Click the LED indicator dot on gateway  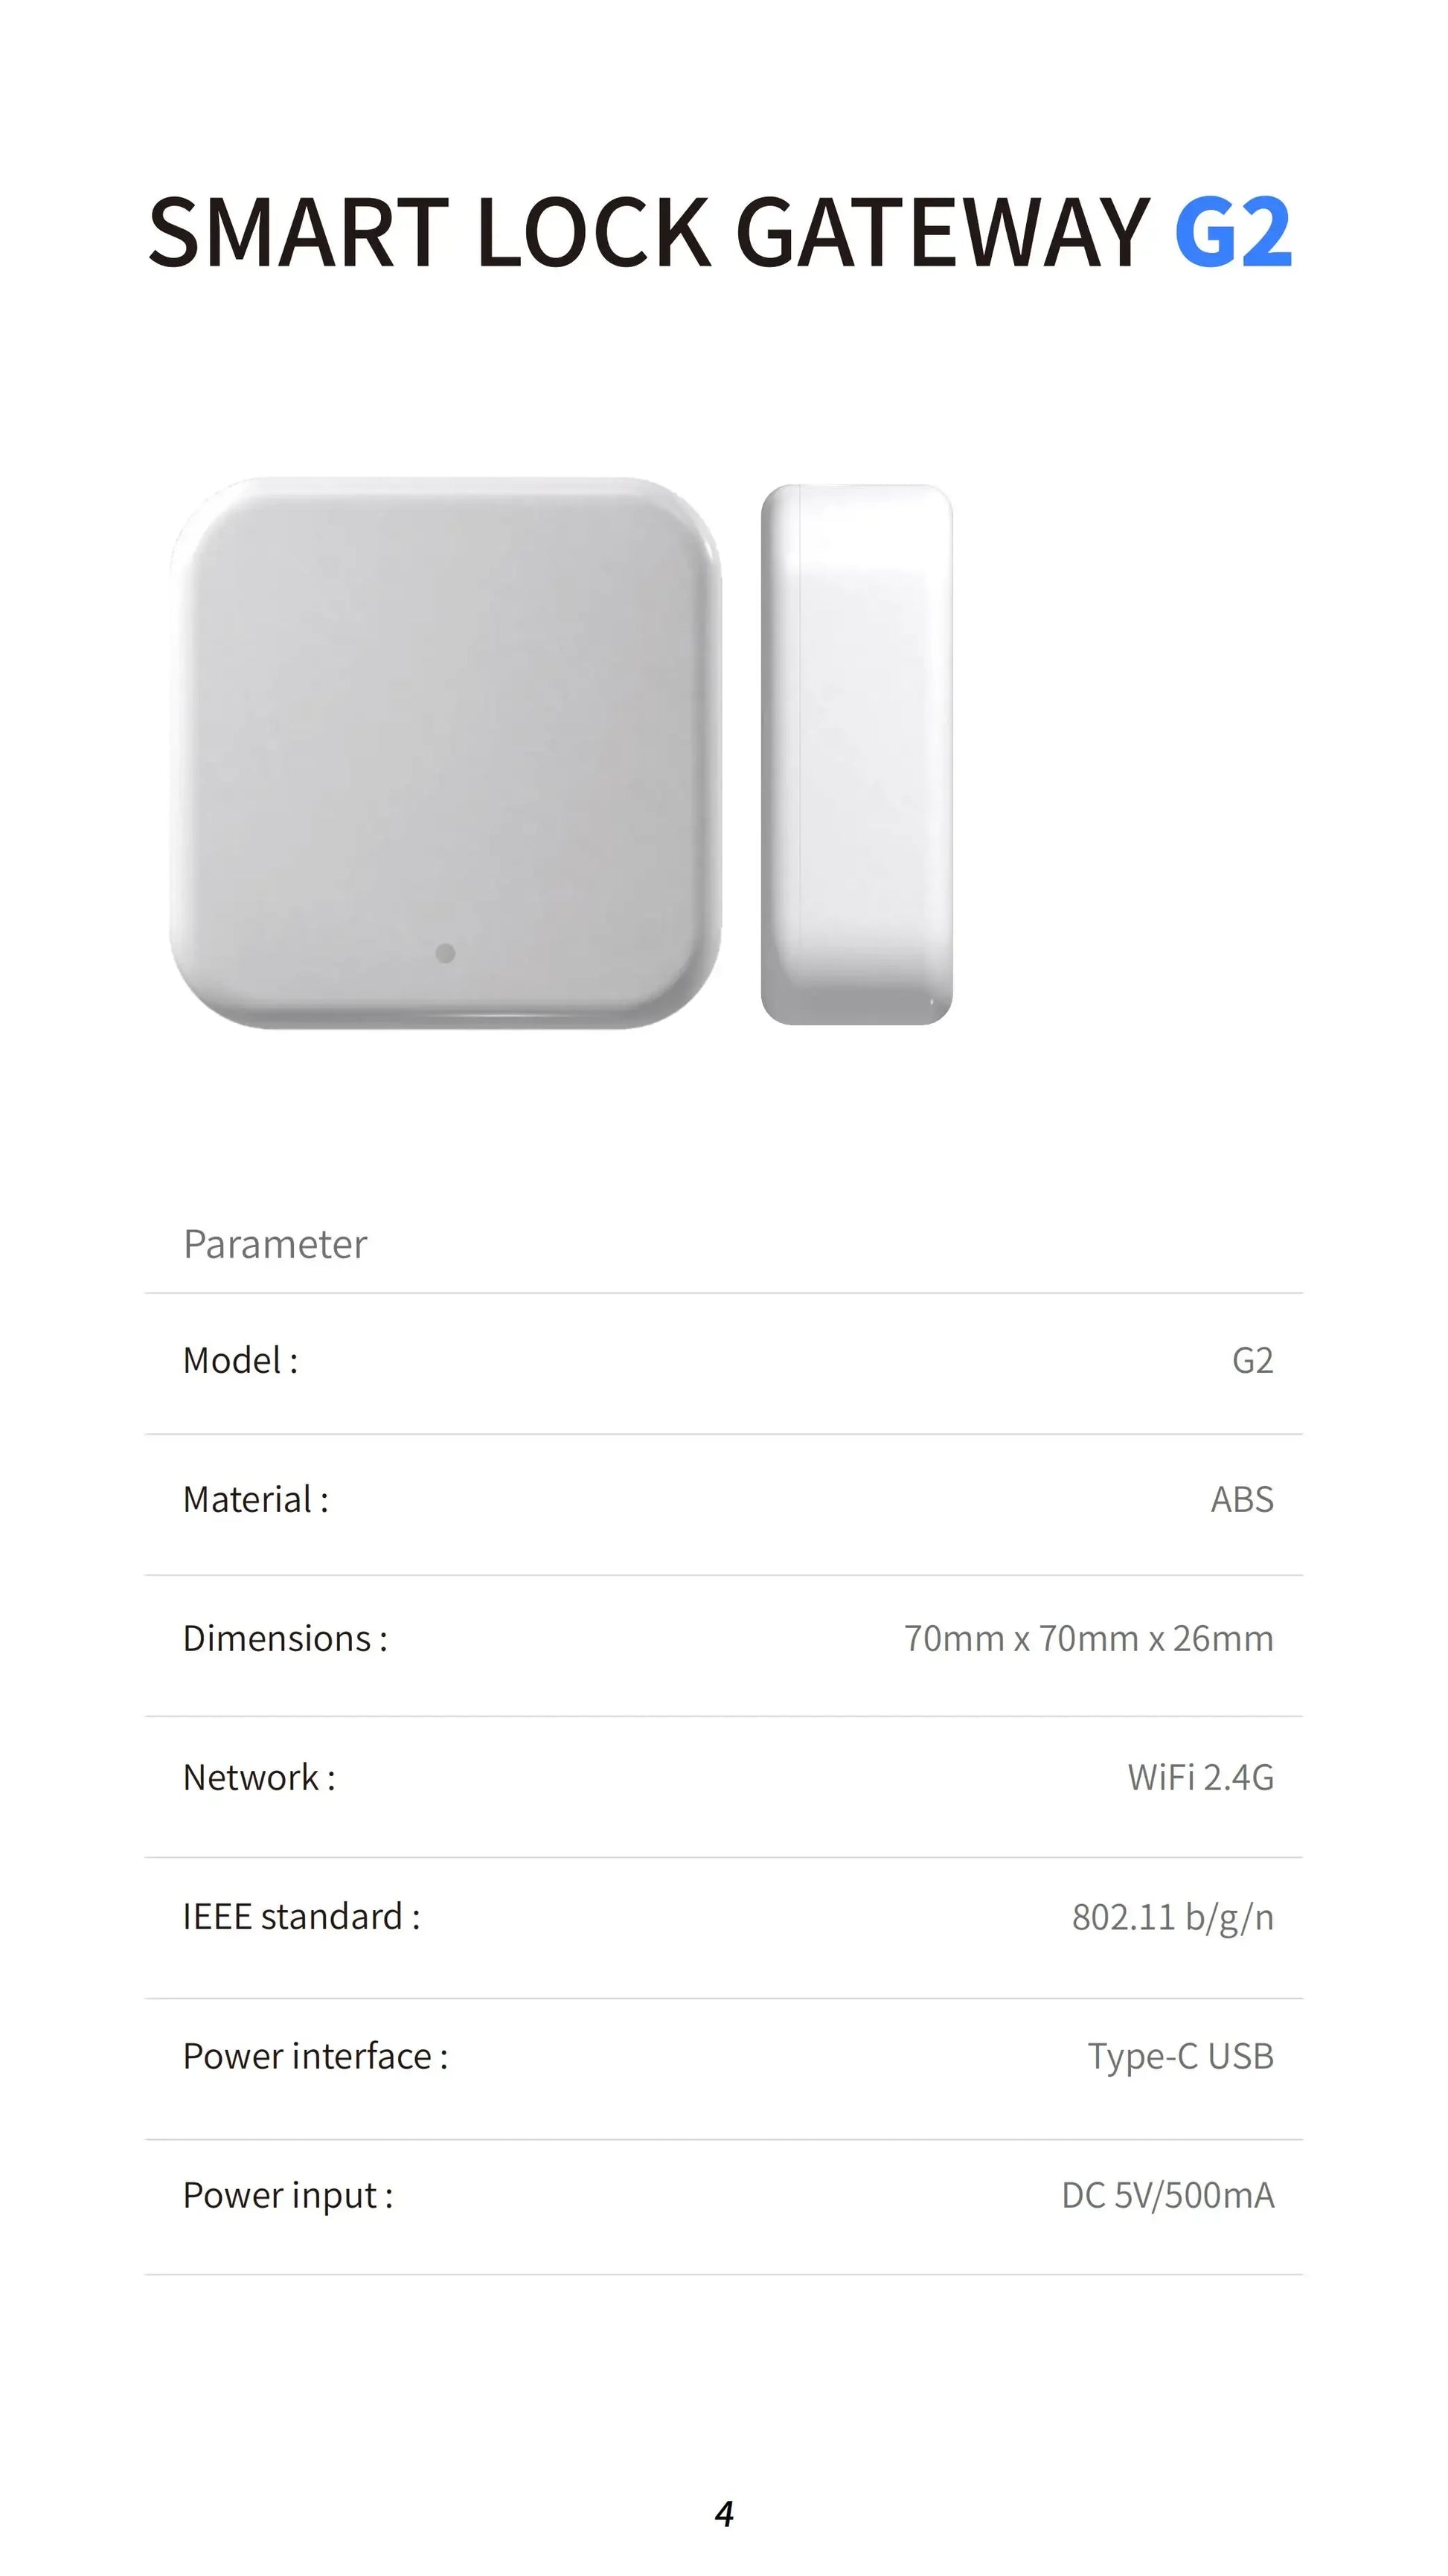click(x=446, y=953)
